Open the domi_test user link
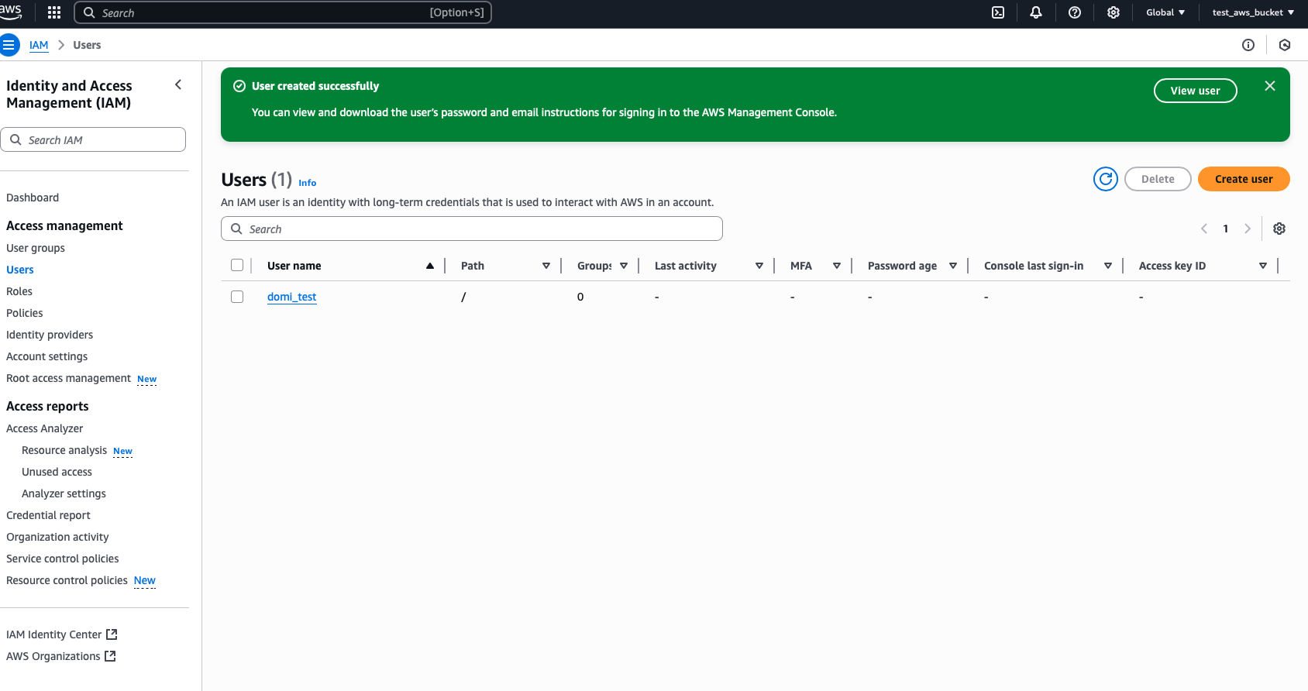This screenshot has width=1308, height=691. 292,297
